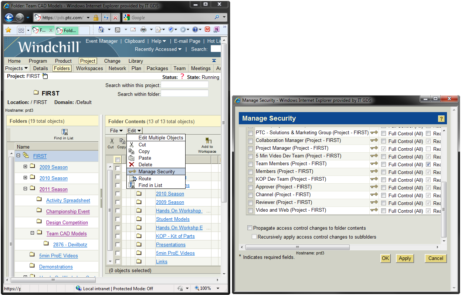Enable Recursively apply to subfolders checkbox
This screenshot has width=461, height=295.
click(x=254, y=237)
